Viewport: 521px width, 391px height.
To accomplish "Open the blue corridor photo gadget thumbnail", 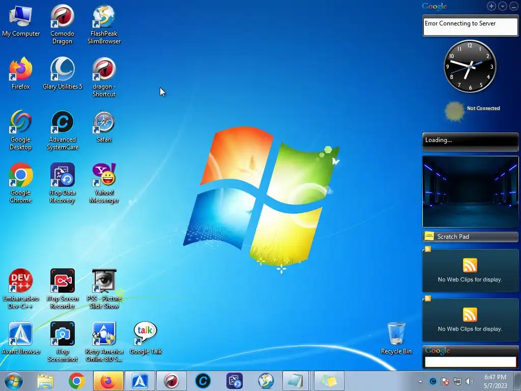I will (x=470, y=191).
